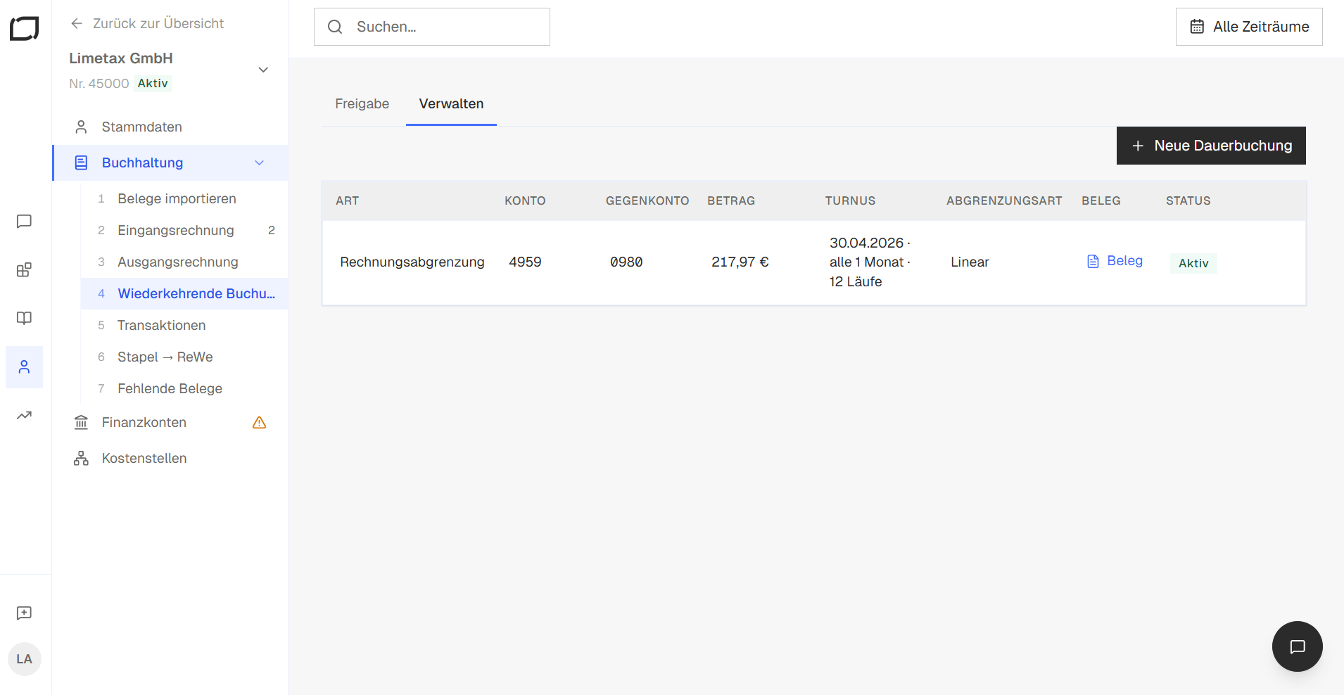Click the Konto value 4959
1344x695 pixels.
coord(525,262)
